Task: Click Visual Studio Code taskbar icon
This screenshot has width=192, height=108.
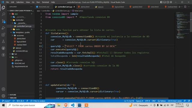Action: coord(73,105)
